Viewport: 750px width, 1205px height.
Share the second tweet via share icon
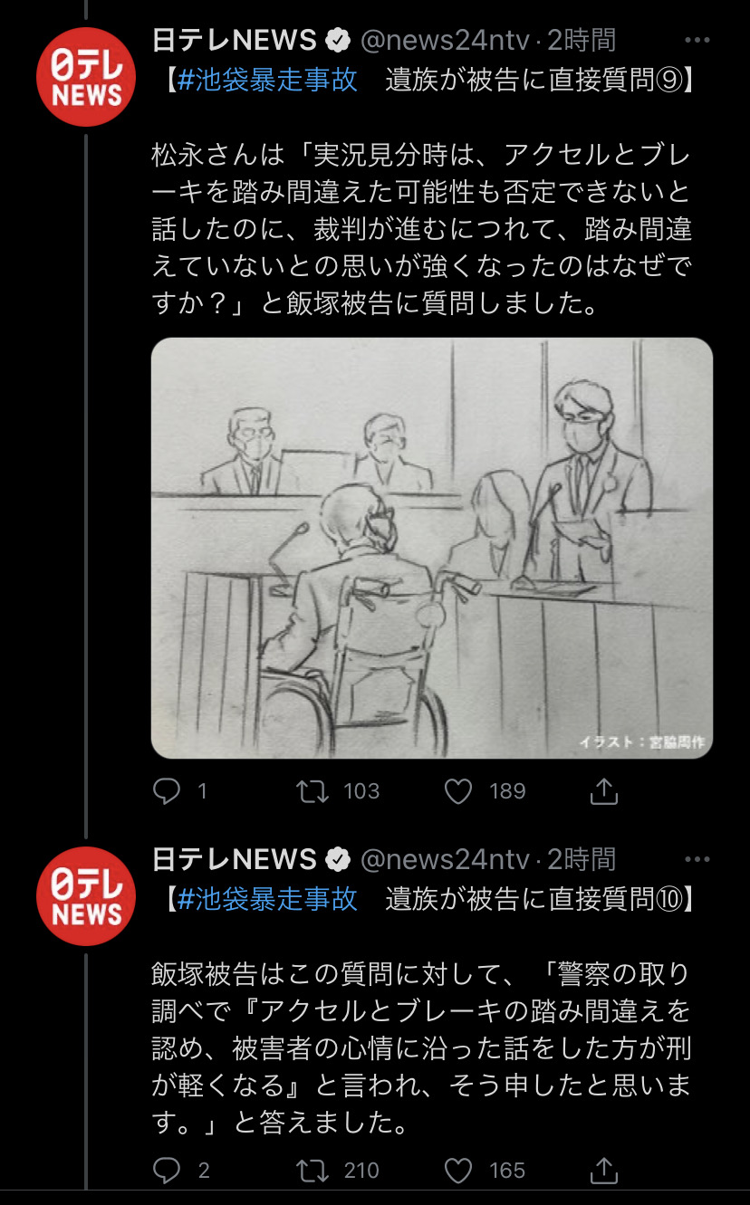[x=603, y=1171]
